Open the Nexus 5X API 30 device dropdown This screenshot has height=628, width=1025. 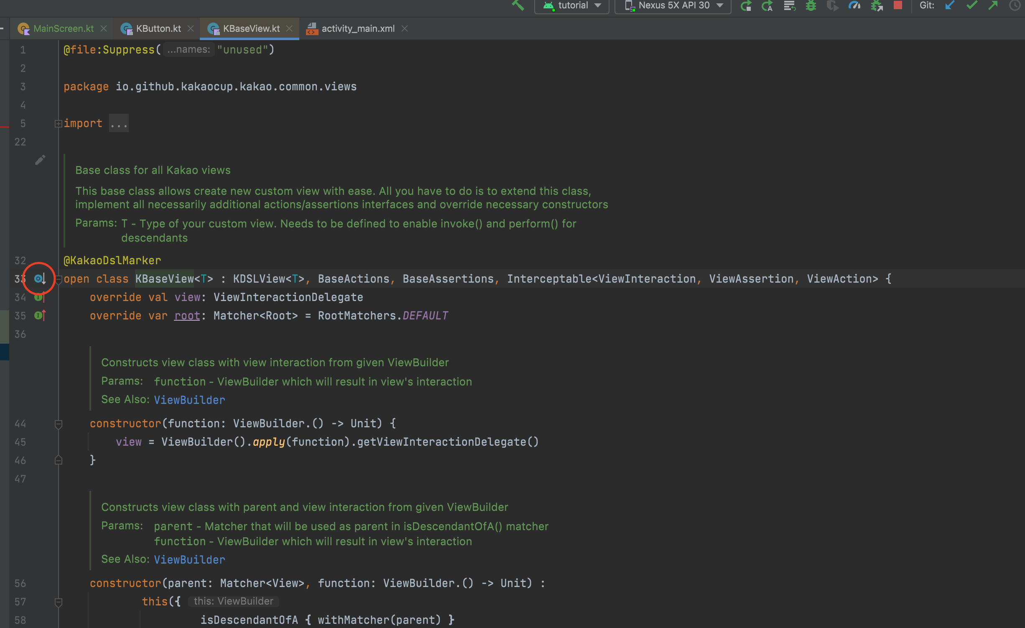coord(673,6)
